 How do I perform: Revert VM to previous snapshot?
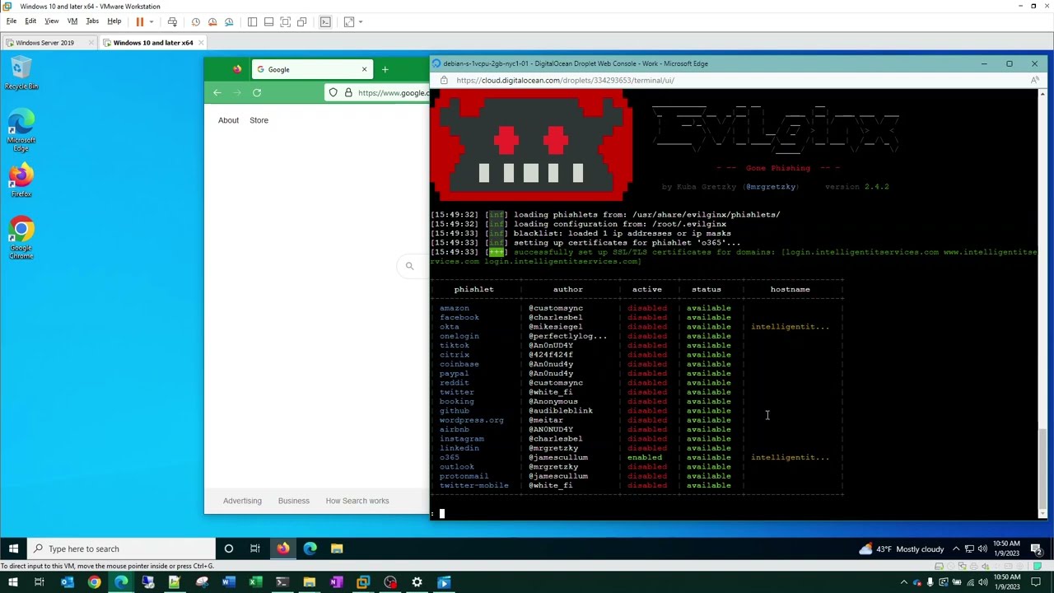tap(212, 21)
